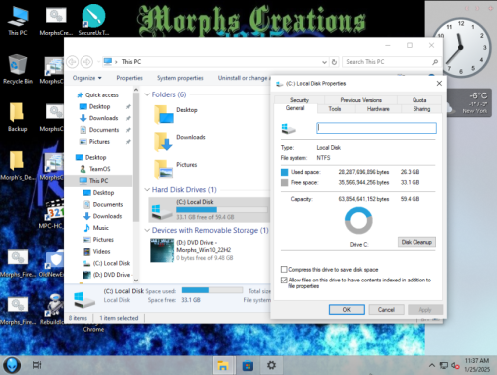Open the Organize dropdown menu
Viewport: 497px width, 375px height.
(87, 78)
